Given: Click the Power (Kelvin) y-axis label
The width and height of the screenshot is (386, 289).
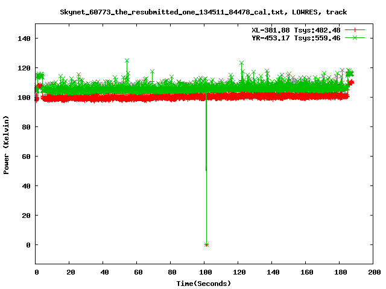Looking at the screenshot, I should pyautogui.click(x=6, y=145).
